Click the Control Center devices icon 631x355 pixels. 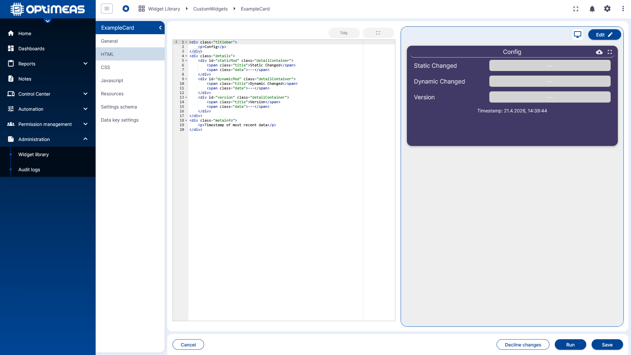[11, 94]
